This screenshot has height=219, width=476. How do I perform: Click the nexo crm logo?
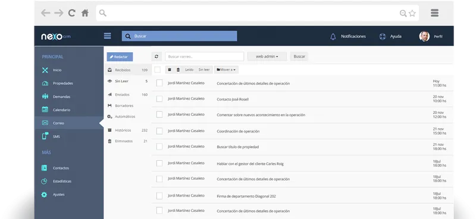[x=56, y=37]
